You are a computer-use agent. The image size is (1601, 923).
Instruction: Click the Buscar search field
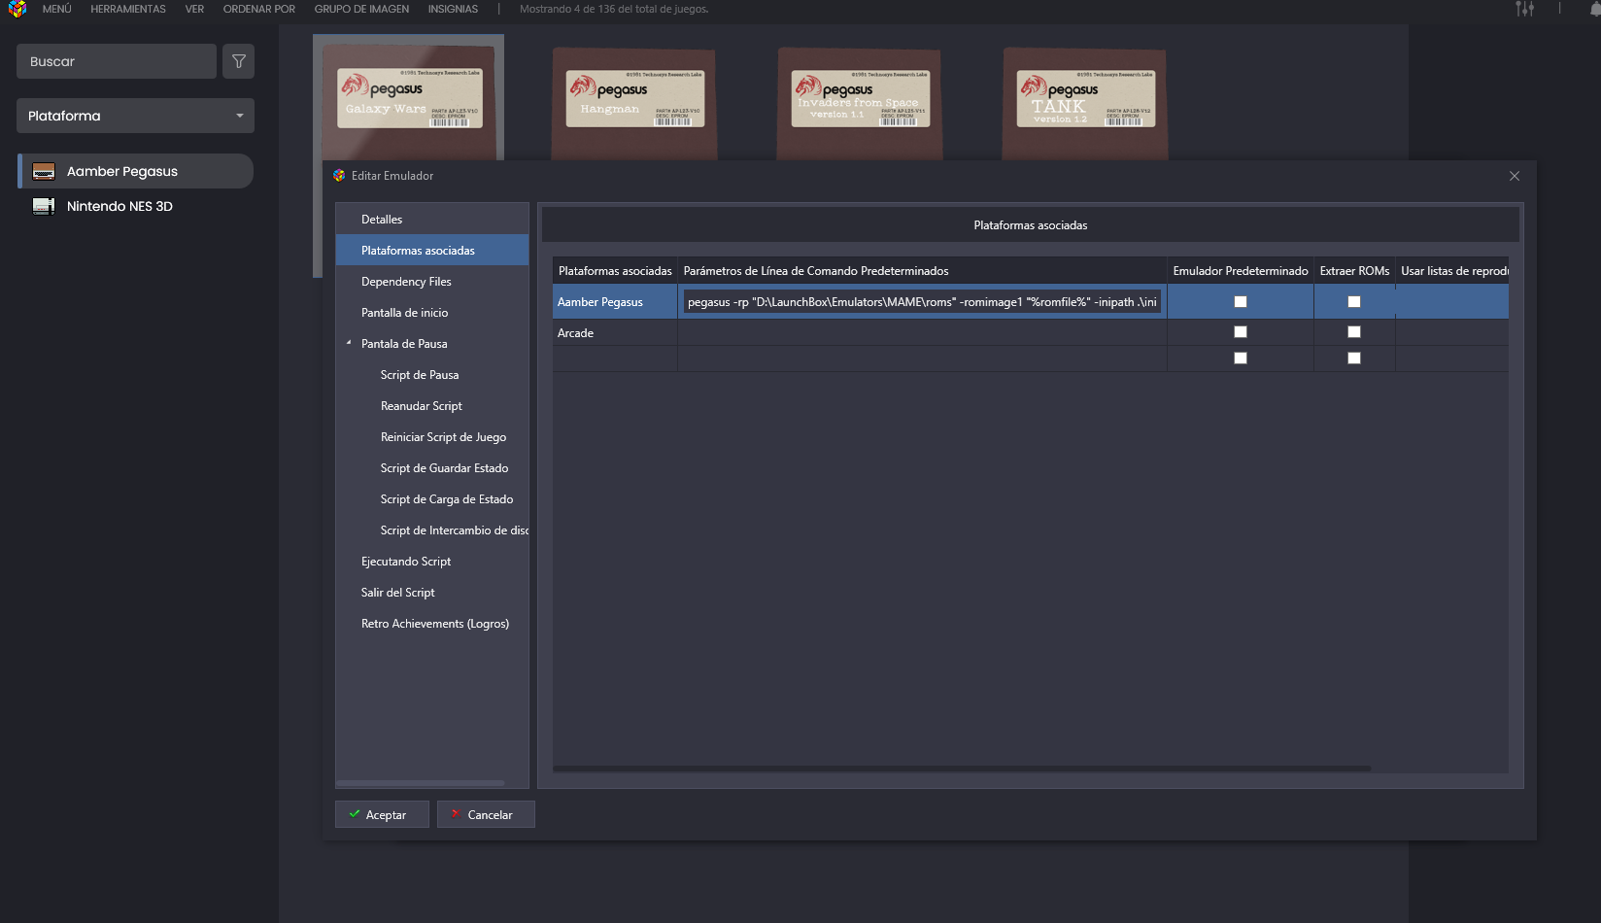point(117,61)
